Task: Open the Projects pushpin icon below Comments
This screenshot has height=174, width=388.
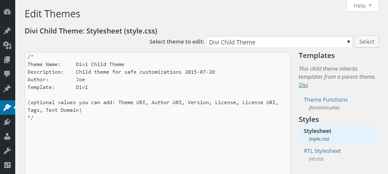Action: click(x=8, y=88)
